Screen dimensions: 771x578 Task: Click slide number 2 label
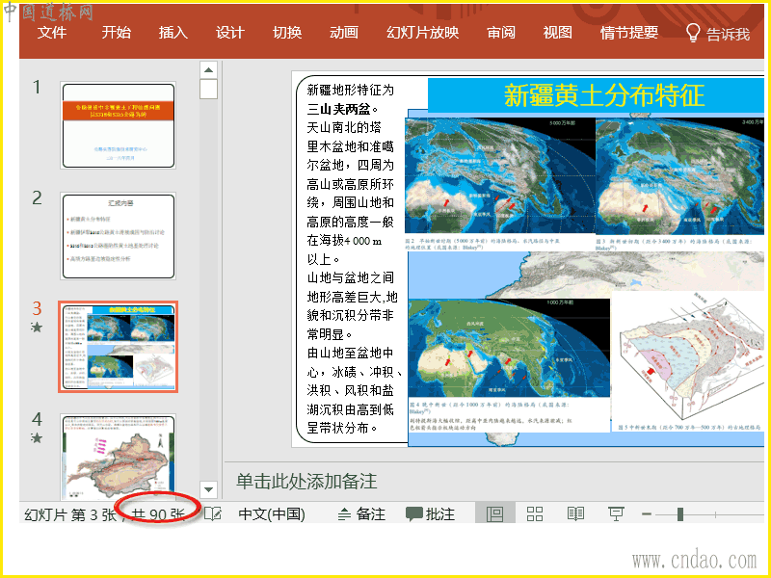click(37, 198)
